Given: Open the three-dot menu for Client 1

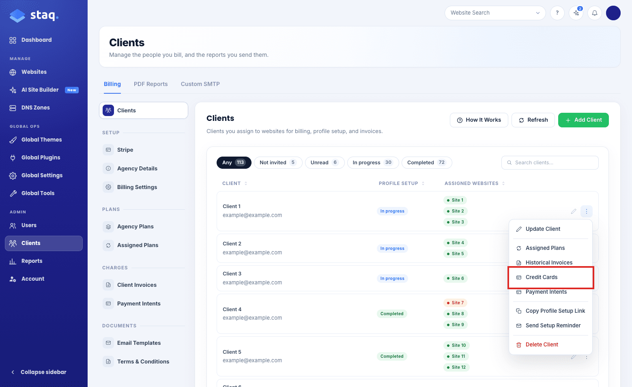Looking at the screenshot, I should click(x=587, y=211).
